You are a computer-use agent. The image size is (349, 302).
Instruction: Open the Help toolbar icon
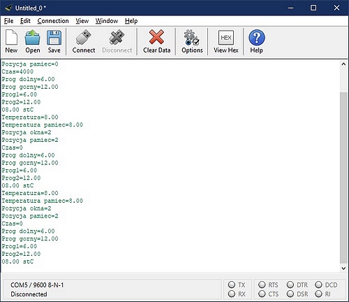(x=257, y=41)
